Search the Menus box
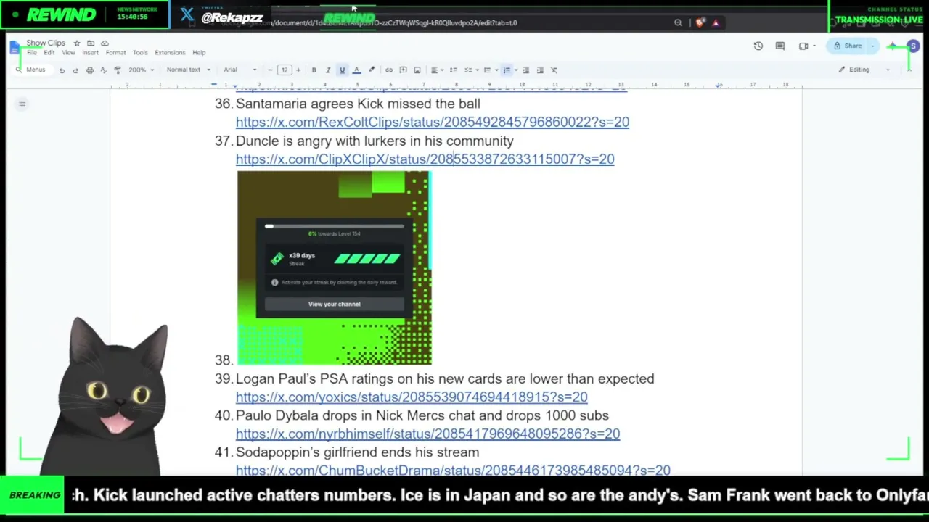 [x=30, y=70]
